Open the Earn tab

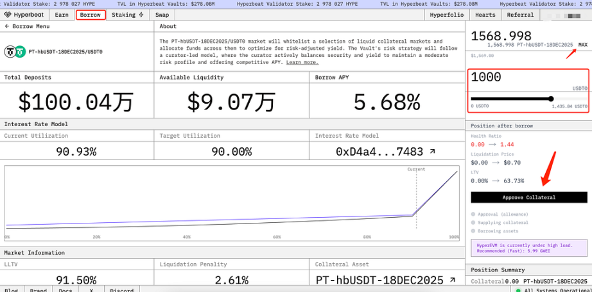pyautogui.click(x=62, y=15)
